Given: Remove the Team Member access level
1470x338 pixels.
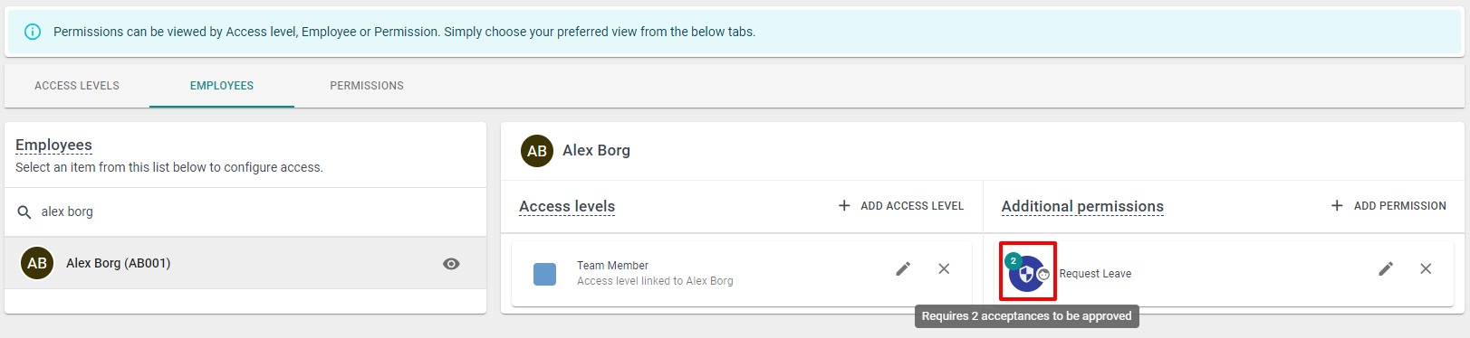Looking at the screenshot, I should tap(944, 268).
